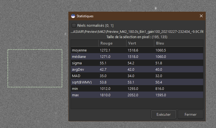Viewport: 216px width, 128px height.
Task: Click the MAD Vert value 34.0
Action: click(x=131, y=76)
